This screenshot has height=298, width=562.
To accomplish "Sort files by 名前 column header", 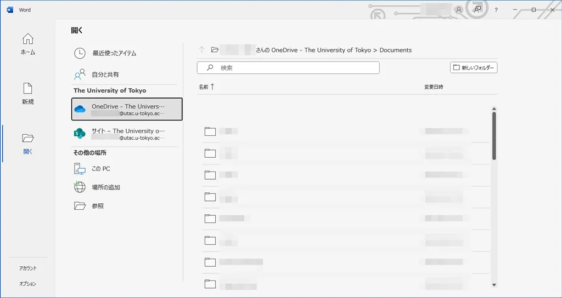I will coord(206,87).
